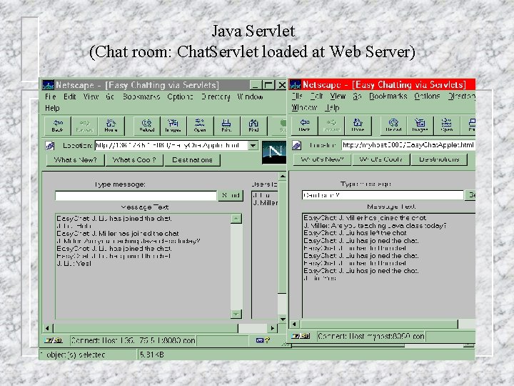The image size is (514, 386).
Task: Click Images in the right Netscape toolbar
Action: (420, 125)
